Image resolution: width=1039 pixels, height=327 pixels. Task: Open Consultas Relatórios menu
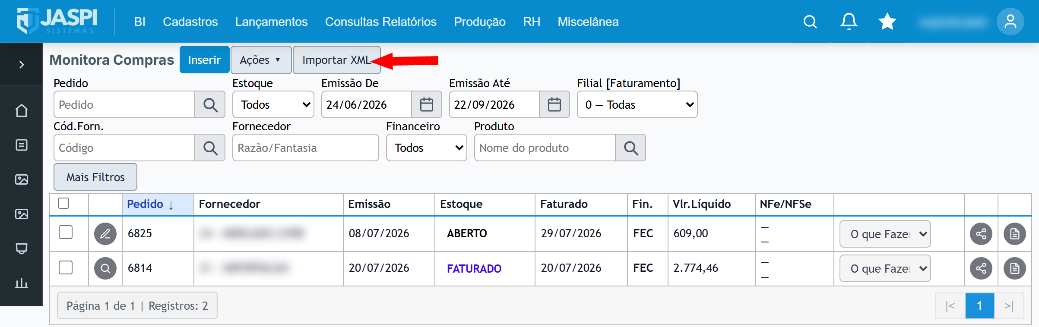[381, 22]
